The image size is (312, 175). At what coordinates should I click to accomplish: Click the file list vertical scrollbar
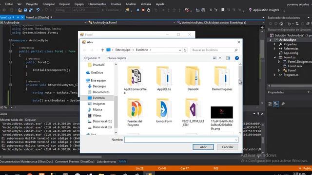point(240,99)
